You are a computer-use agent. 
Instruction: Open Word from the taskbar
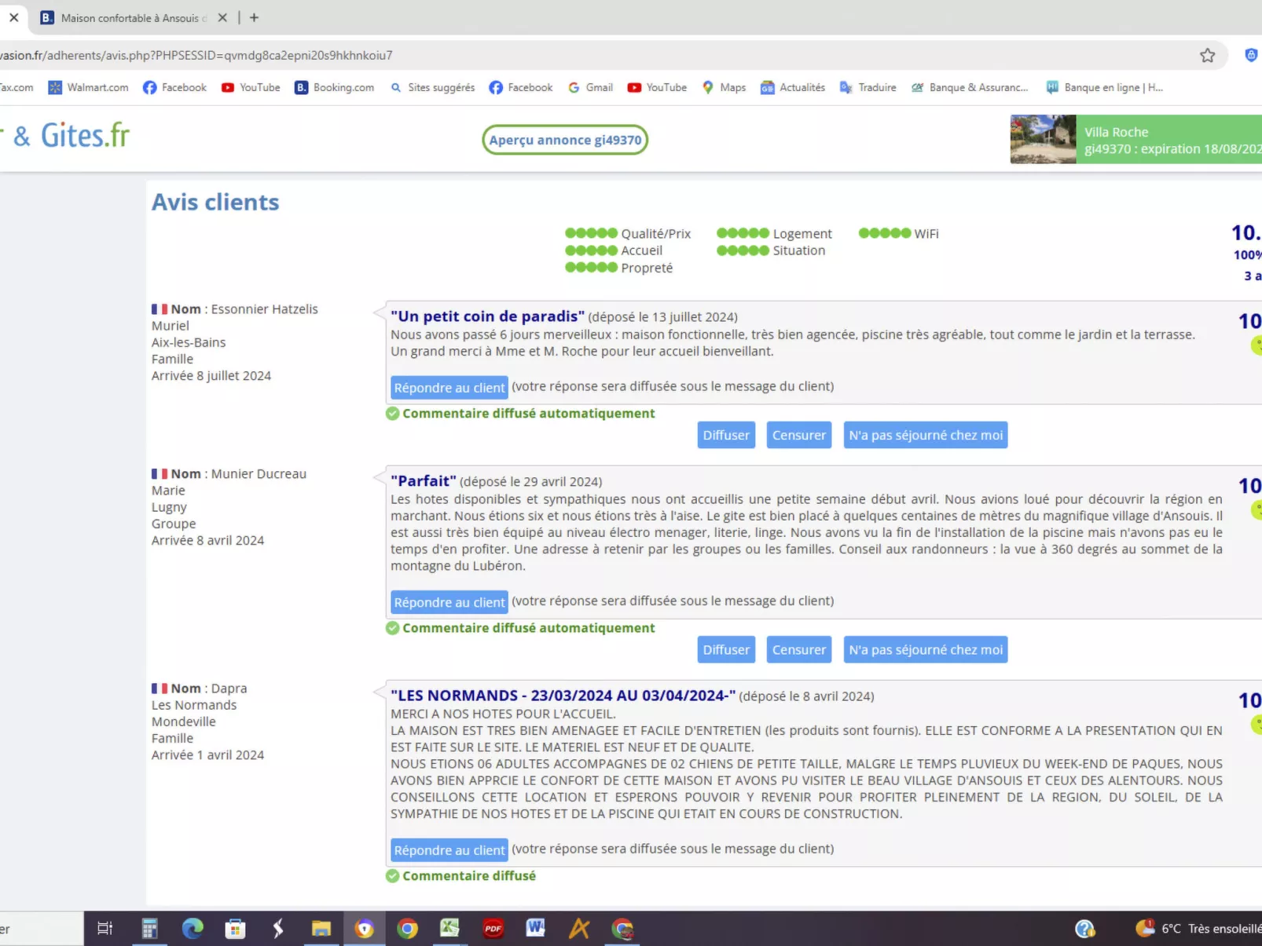[x=536, y=929]
